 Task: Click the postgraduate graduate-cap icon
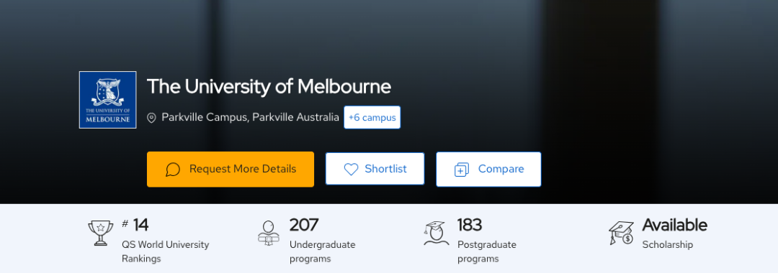click(436, 233)
